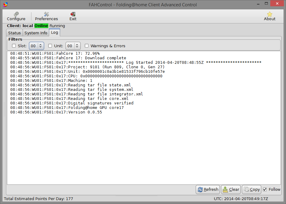
Task: Open the Preferences tools icon
Action: (46, 14)
